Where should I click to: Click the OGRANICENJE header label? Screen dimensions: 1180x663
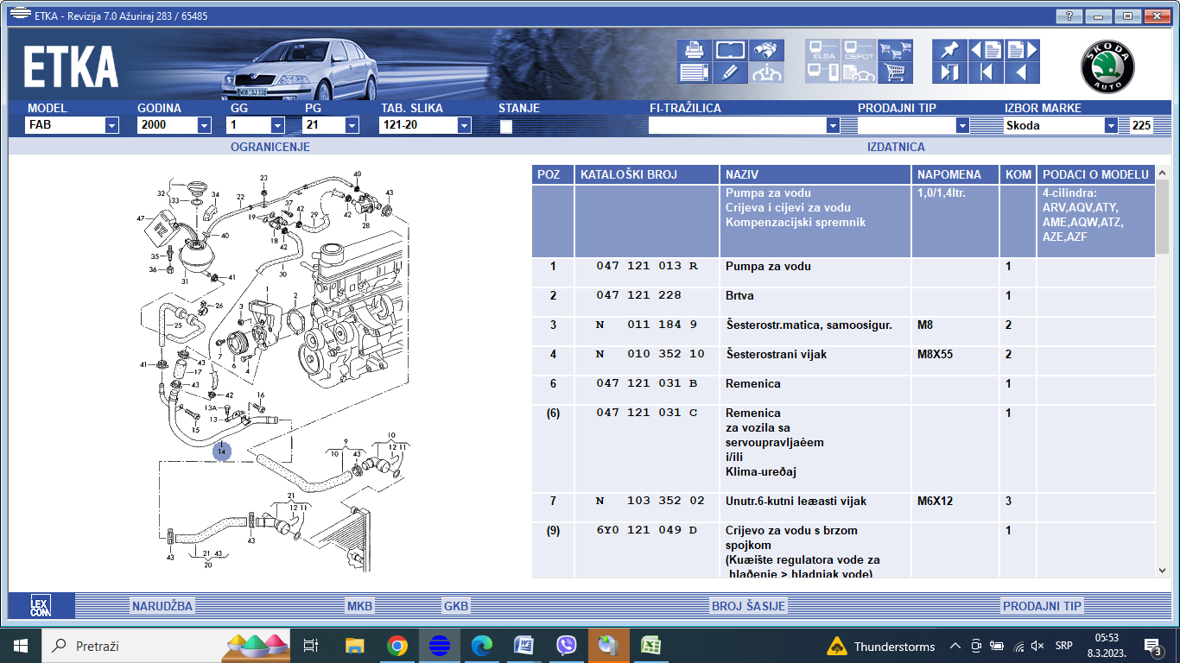[270, 147]
